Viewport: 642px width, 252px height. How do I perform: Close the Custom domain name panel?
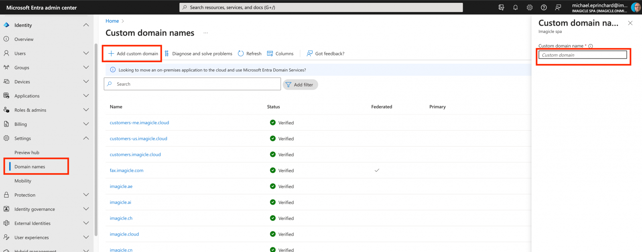click(630, 23)
